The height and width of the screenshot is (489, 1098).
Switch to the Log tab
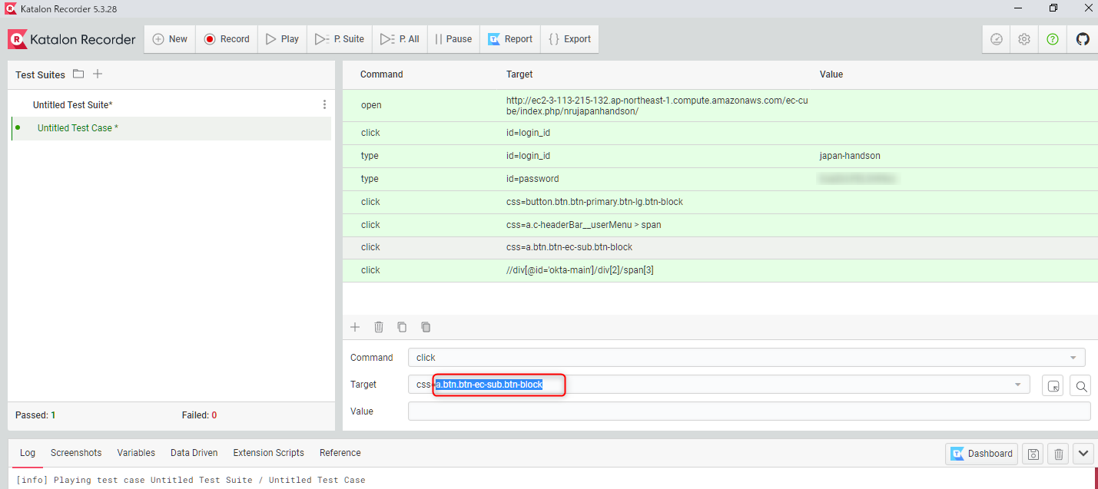point(28,453)
